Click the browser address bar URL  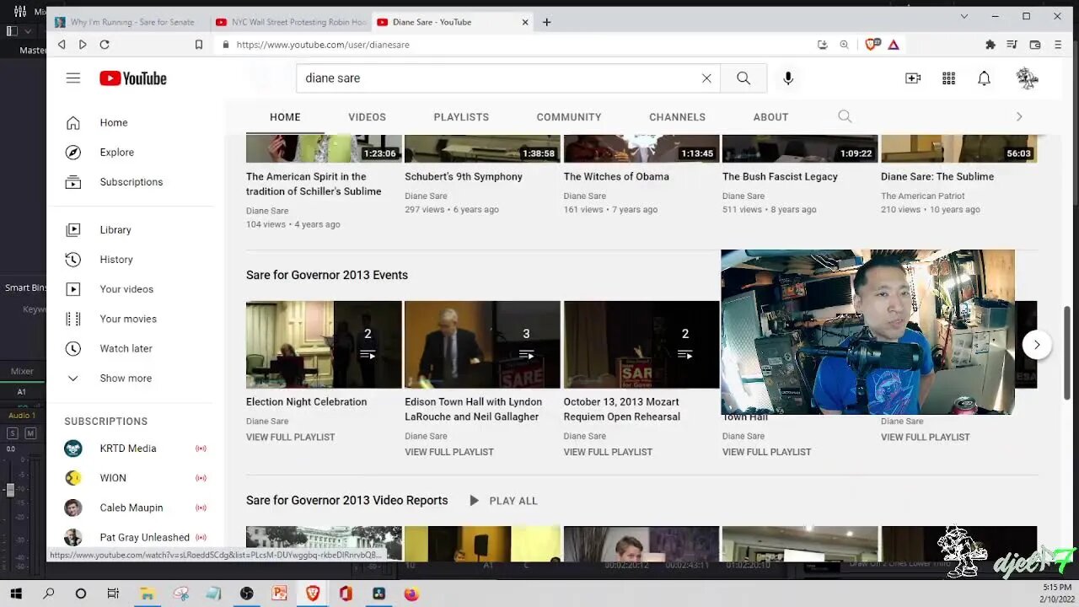point(323,45)
